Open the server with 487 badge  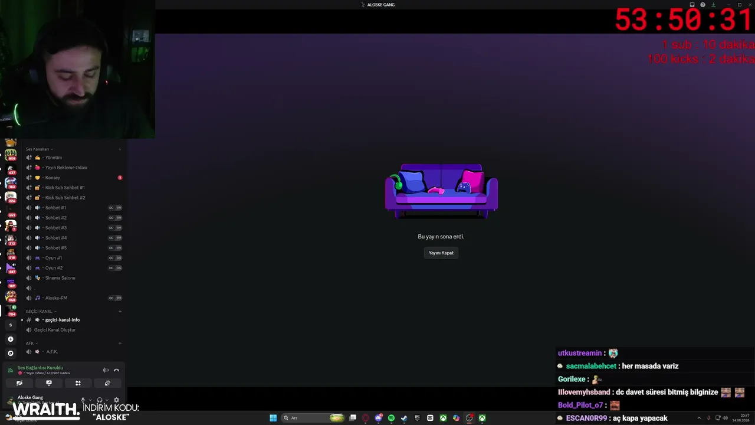[x=11, y=268]
